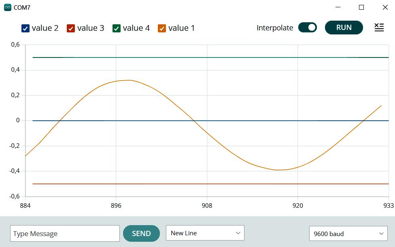Turn off the Interpolate switch
Screen dimensions: 395x247
coord(308,28)
